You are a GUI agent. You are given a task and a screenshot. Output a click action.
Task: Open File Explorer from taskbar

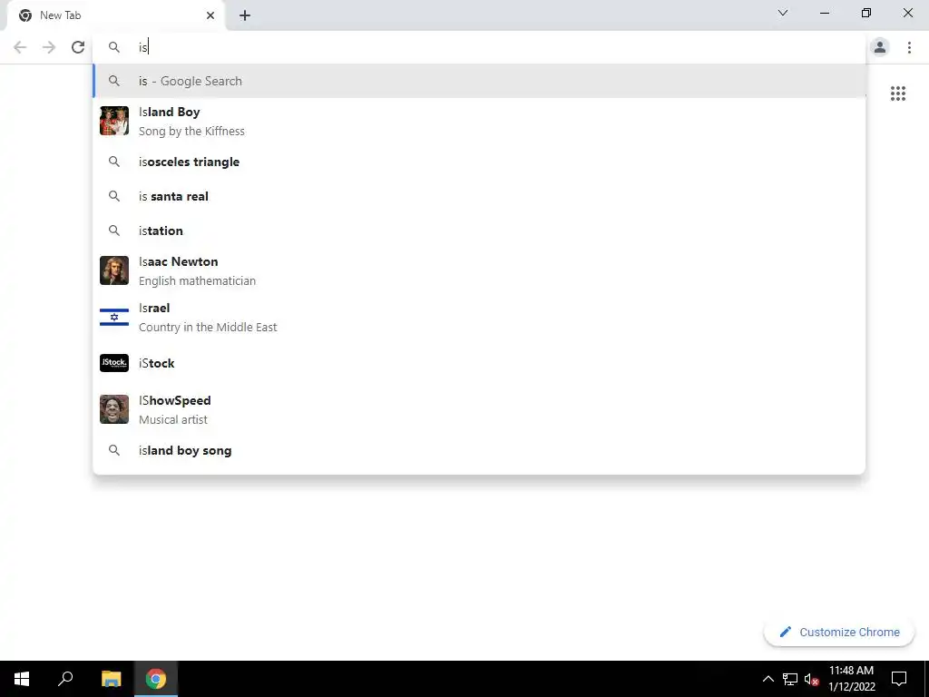pos(112,679)
